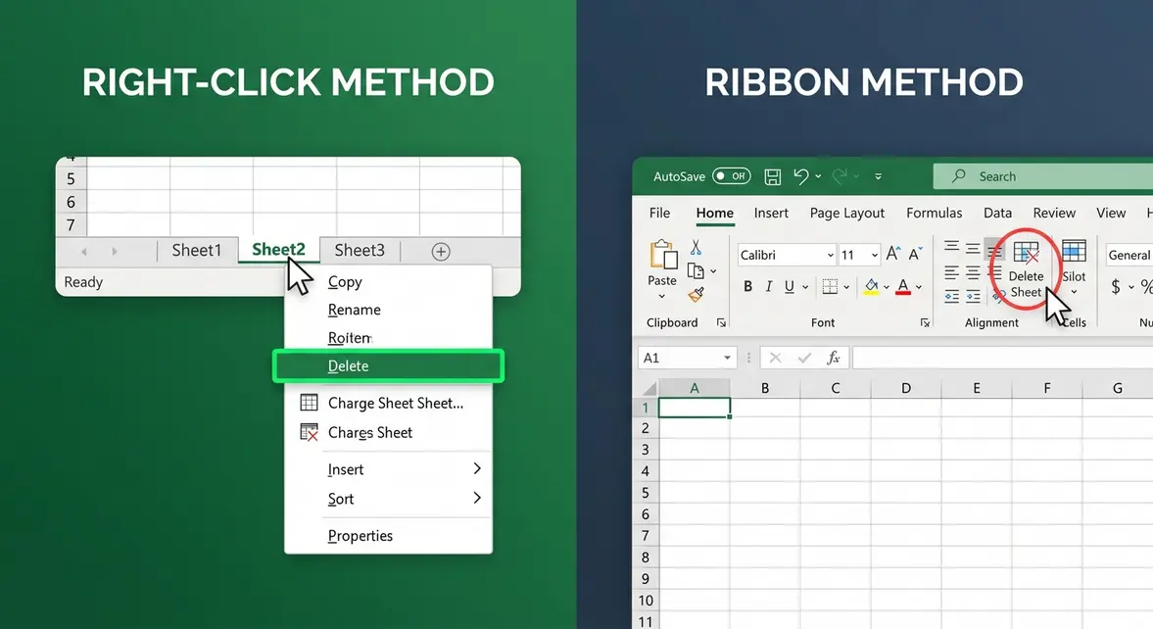
Task: Click the Delete Sheet ribbon icon
Action: (x=1026, y=254)
